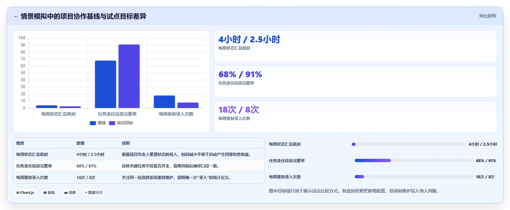Click the table cell 18次 / 8次
Screen dimensions: 510x210
(x=86, y=177)
